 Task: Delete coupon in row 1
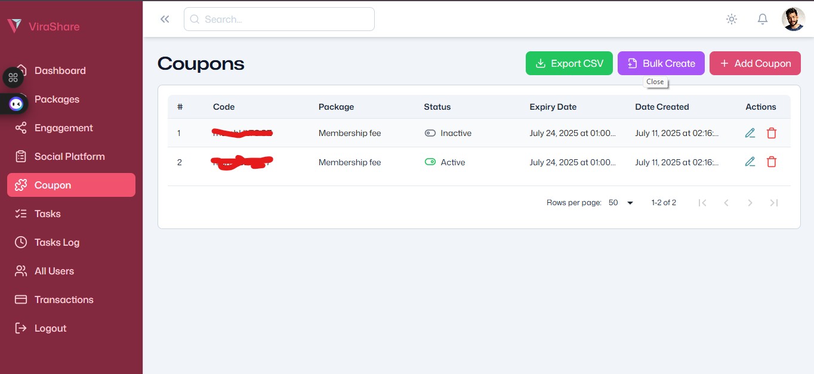pos(772,133)
